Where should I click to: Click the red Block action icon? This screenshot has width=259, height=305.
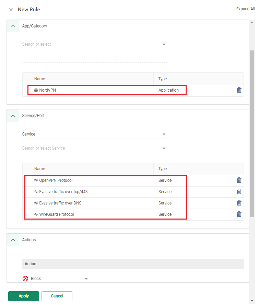25,279
